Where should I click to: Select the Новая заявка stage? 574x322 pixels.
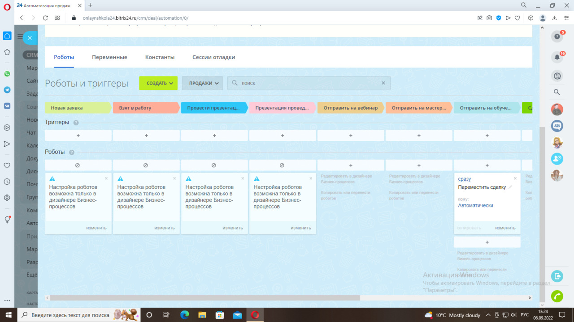point(78,108)
